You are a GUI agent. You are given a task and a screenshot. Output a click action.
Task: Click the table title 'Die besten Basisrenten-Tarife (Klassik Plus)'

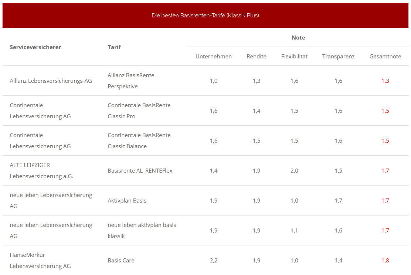pyautogui.click(x=205, y=16)
